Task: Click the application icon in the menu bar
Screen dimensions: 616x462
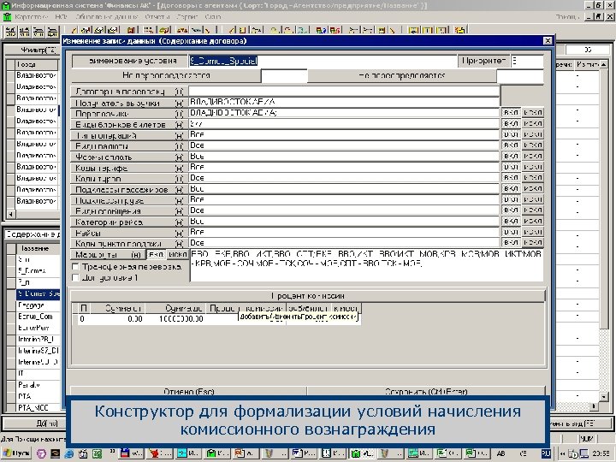Action: coord(7,17)
